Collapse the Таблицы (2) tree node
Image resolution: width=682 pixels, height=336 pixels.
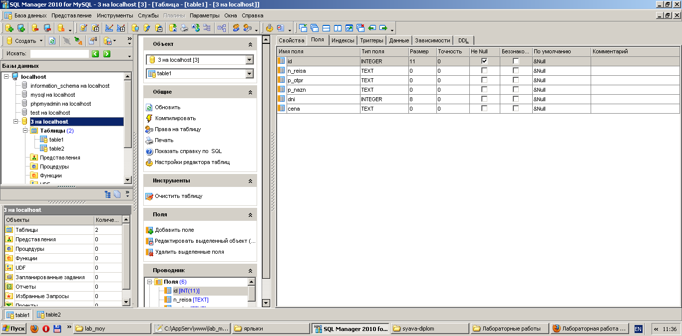coord(25,131)
